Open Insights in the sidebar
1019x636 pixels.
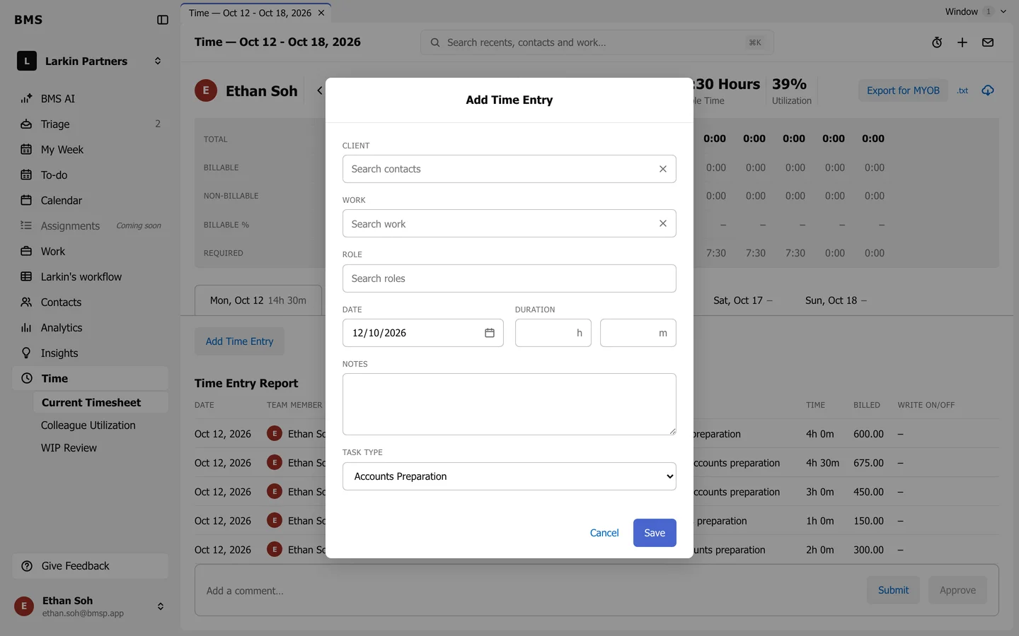coord(90,353)
